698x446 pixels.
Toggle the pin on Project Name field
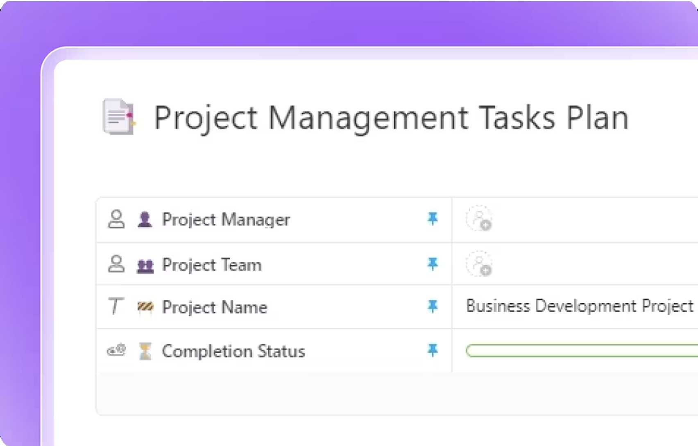(x=433, y=306)
